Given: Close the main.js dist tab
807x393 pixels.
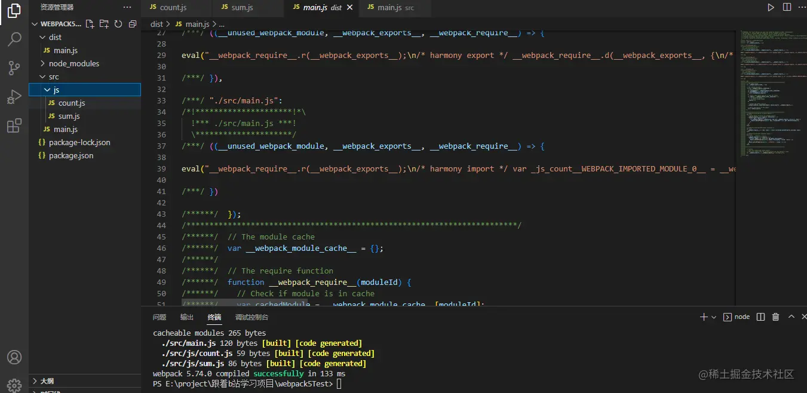Looking at the screenshot, I should [349, 8].
